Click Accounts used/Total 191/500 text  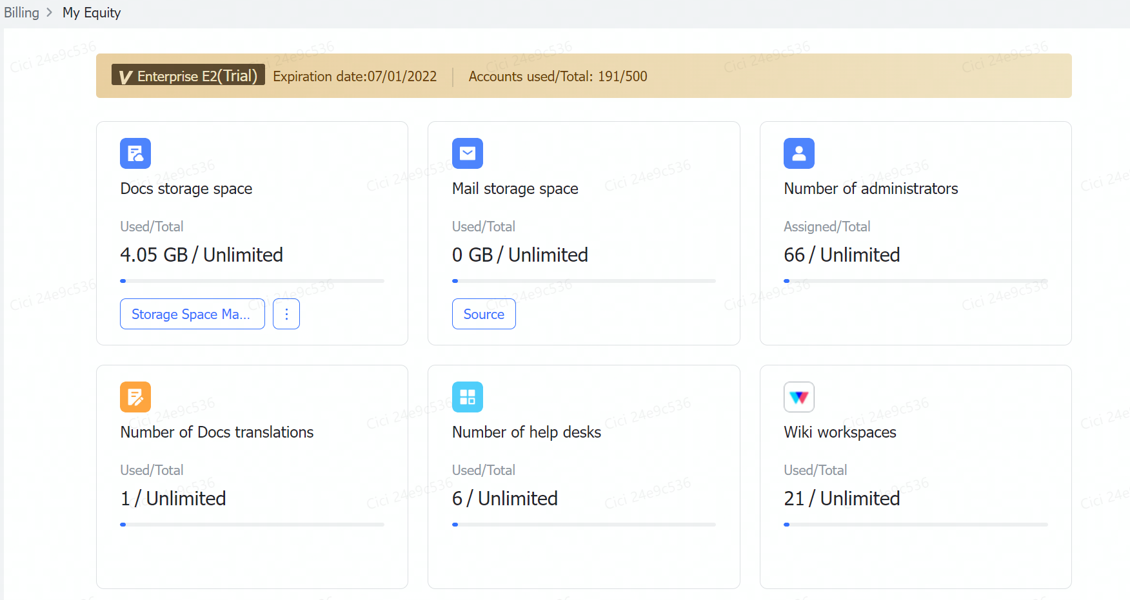558,77
